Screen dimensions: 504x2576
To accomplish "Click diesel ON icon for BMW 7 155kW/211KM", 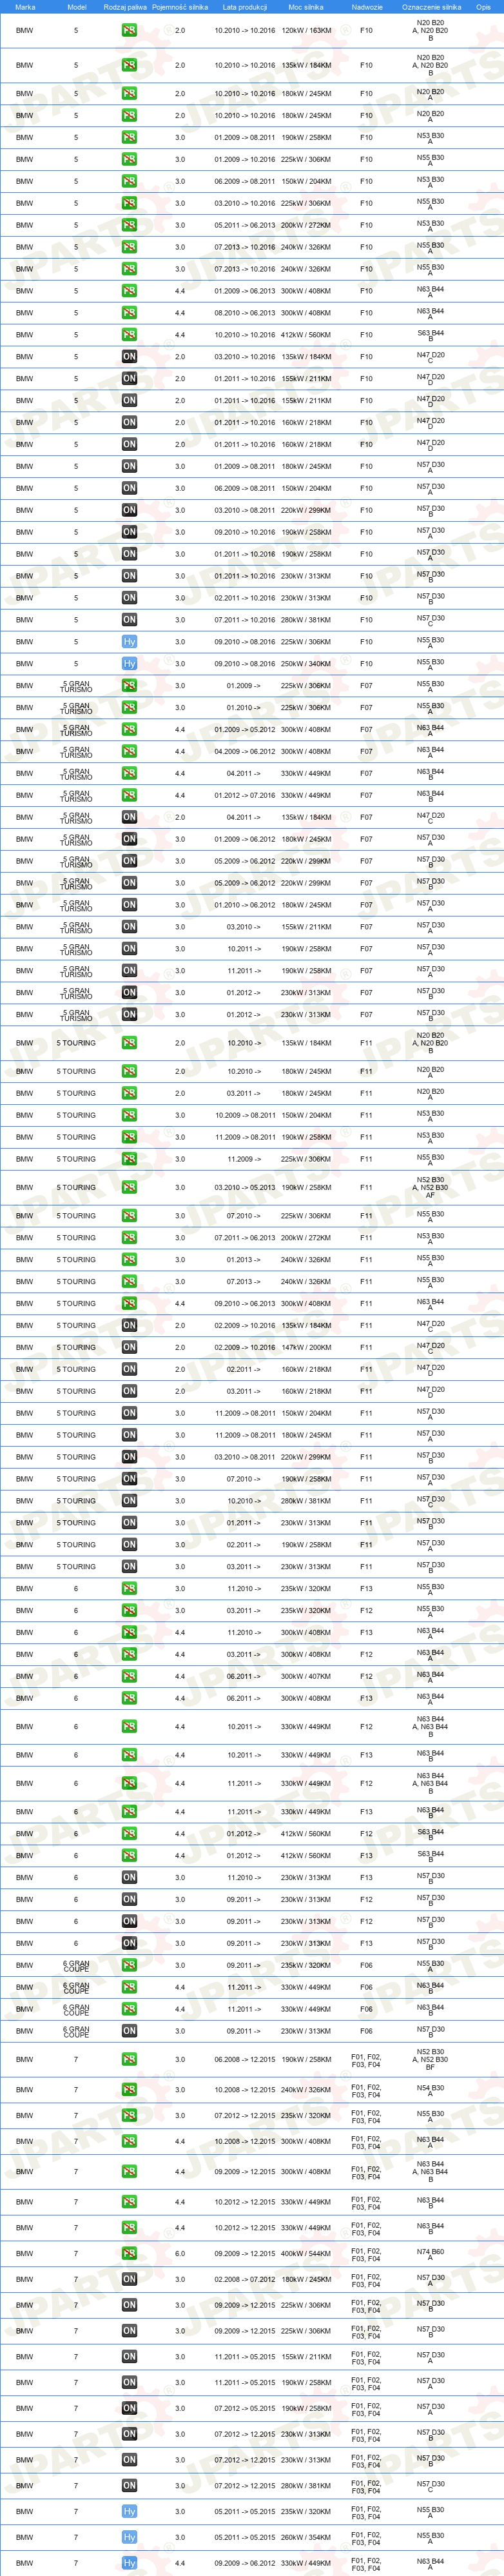I will pos(129,2356).
